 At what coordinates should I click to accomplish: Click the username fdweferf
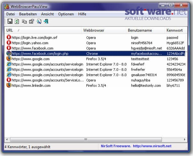(138, 64)
